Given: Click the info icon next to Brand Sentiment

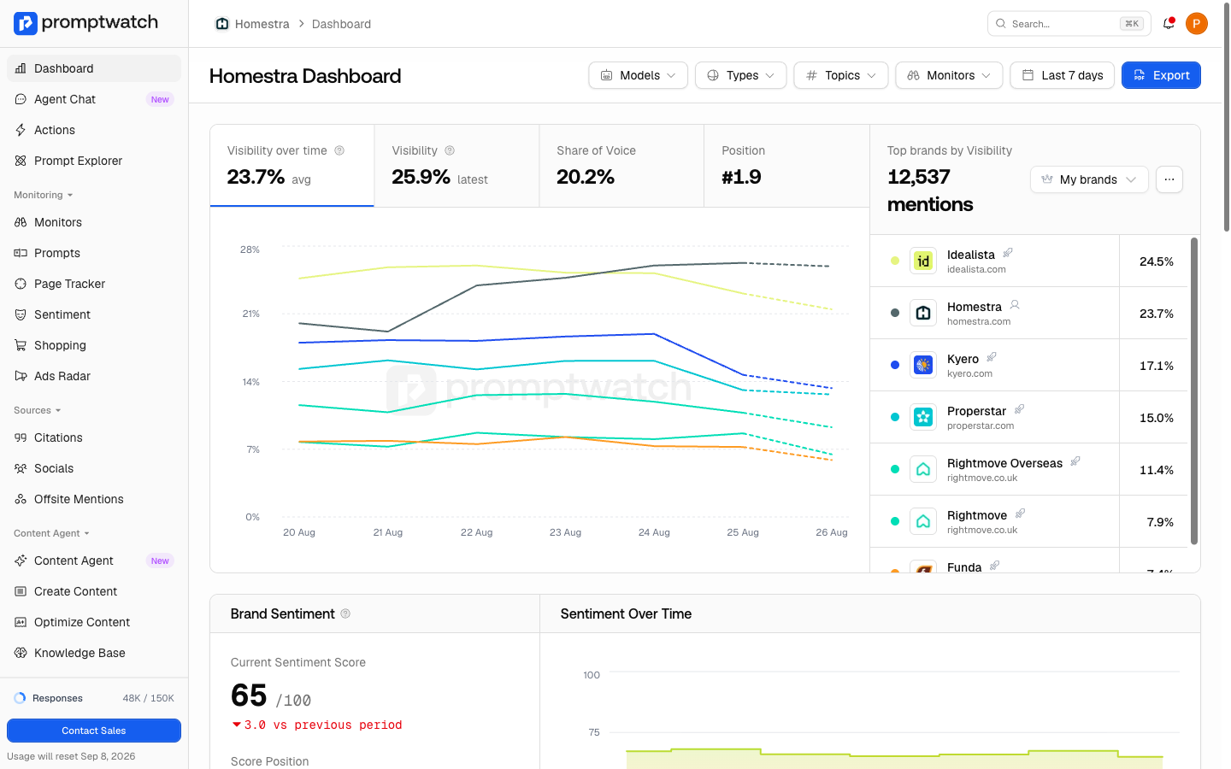Looking at the screenshot, I should pyautogui.click(x=345, y=613).
